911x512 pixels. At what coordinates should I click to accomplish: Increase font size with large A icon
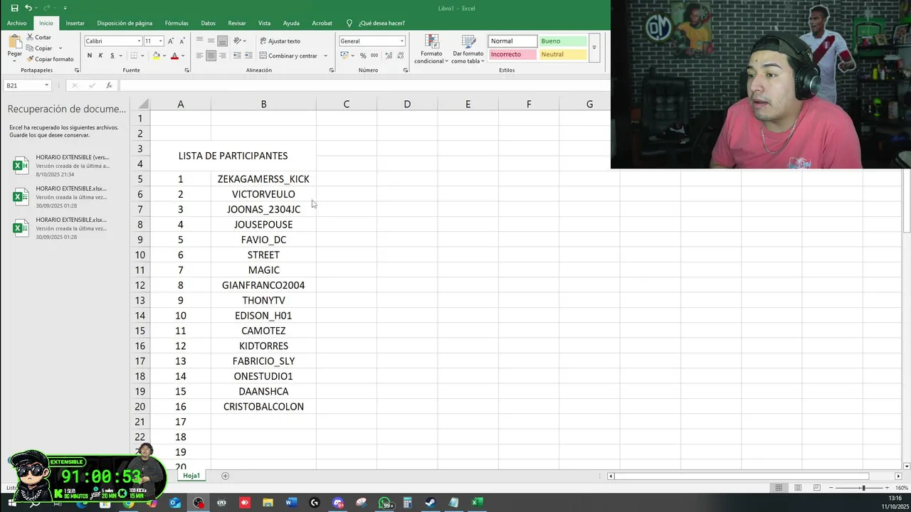coord(171,41)
